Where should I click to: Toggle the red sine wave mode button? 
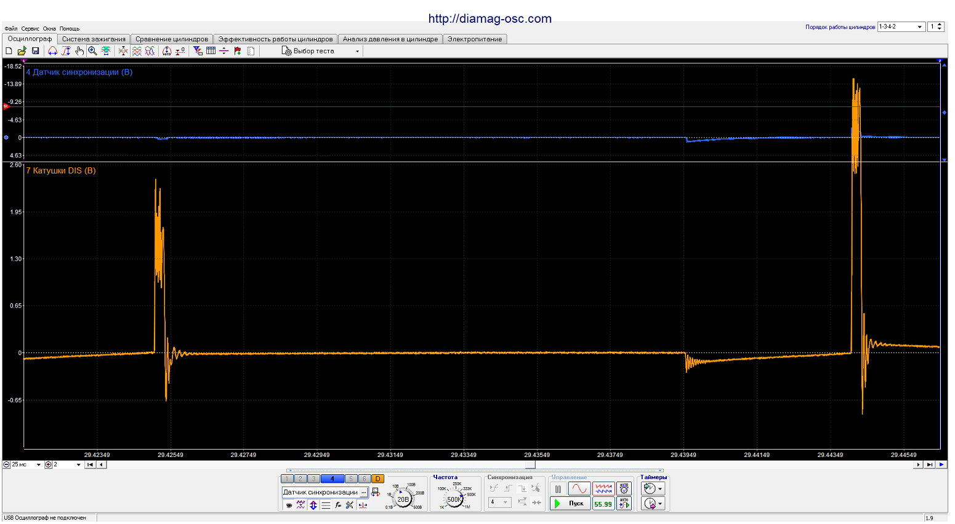[x=579, y=489]
